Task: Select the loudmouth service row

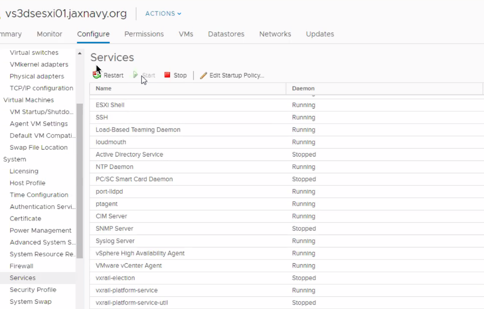Action: (x=287, y=142)
